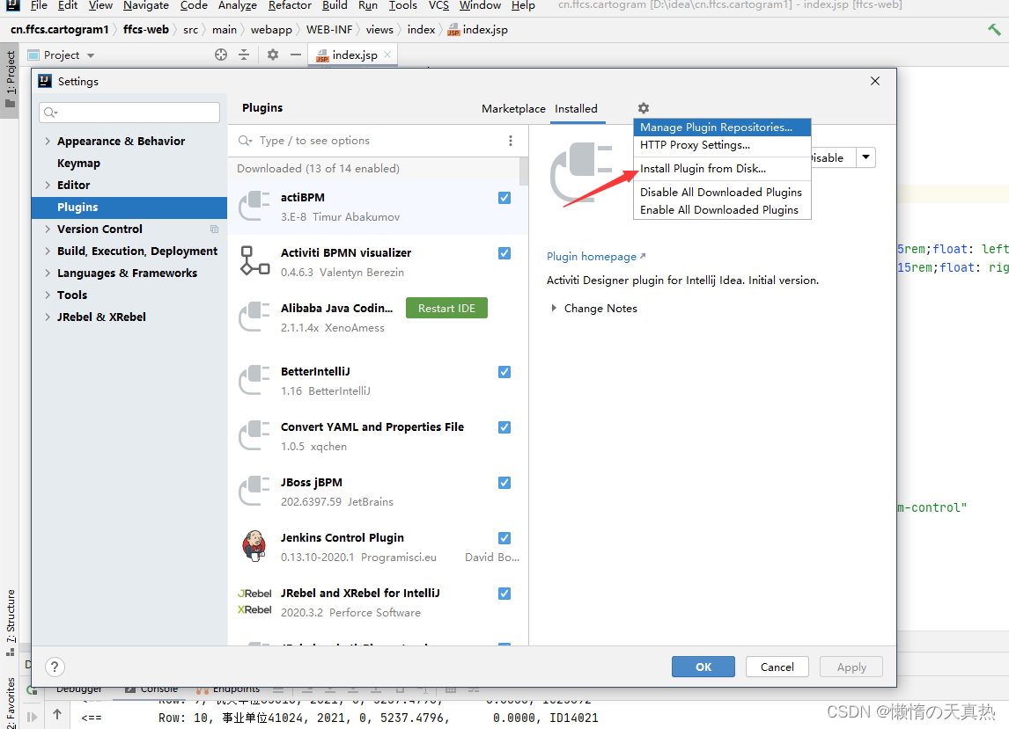
Task: Click the JRebel and XRebel plugin logo
Action: [x=254, y=601]
